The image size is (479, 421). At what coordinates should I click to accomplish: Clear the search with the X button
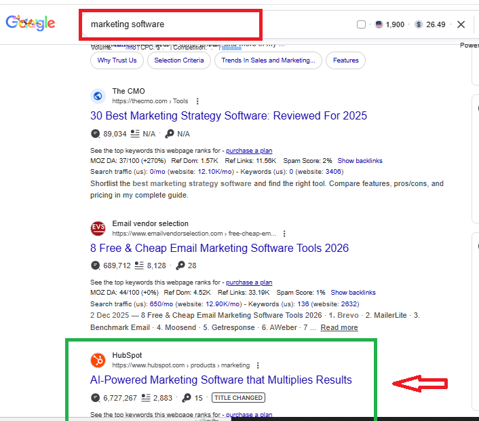click(461, 24)
